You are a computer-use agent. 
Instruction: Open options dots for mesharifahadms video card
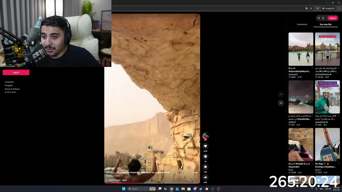click(339, 68)
